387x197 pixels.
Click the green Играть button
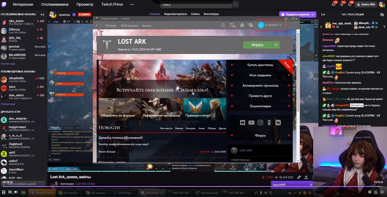[257, 45]
